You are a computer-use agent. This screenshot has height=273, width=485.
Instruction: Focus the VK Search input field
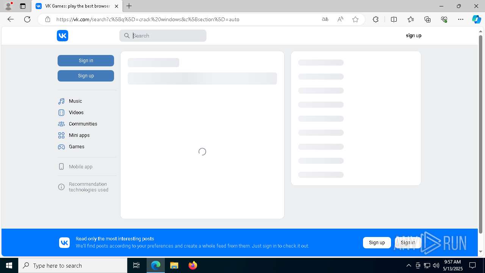click(x=163, y=36)
